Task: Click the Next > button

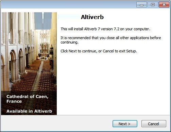Action: (125, 124)
